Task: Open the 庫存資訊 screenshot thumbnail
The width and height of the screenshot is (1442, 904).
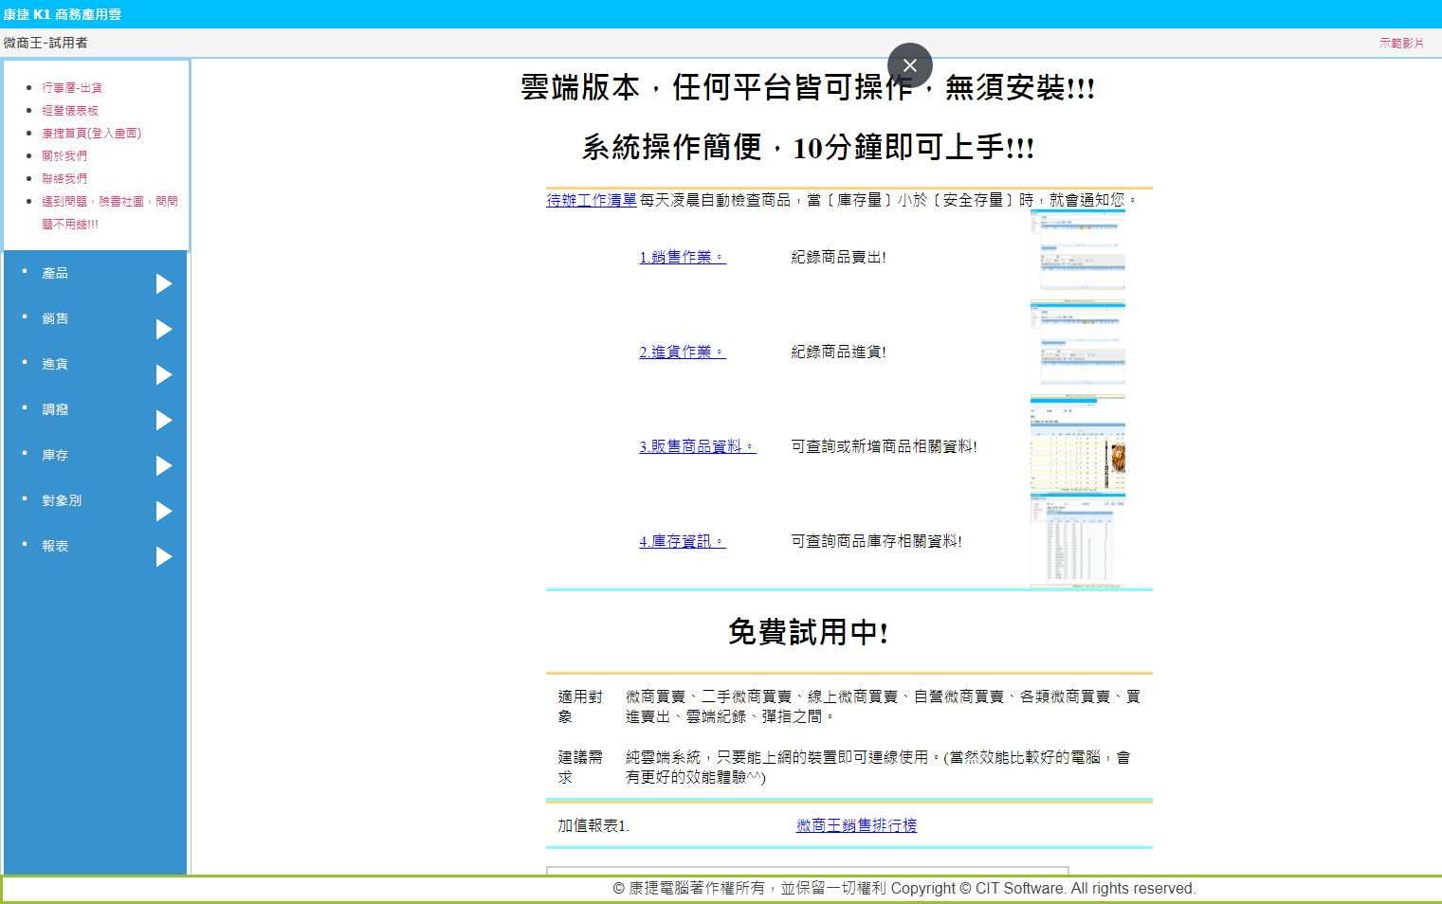Action: coord(1077,540)
